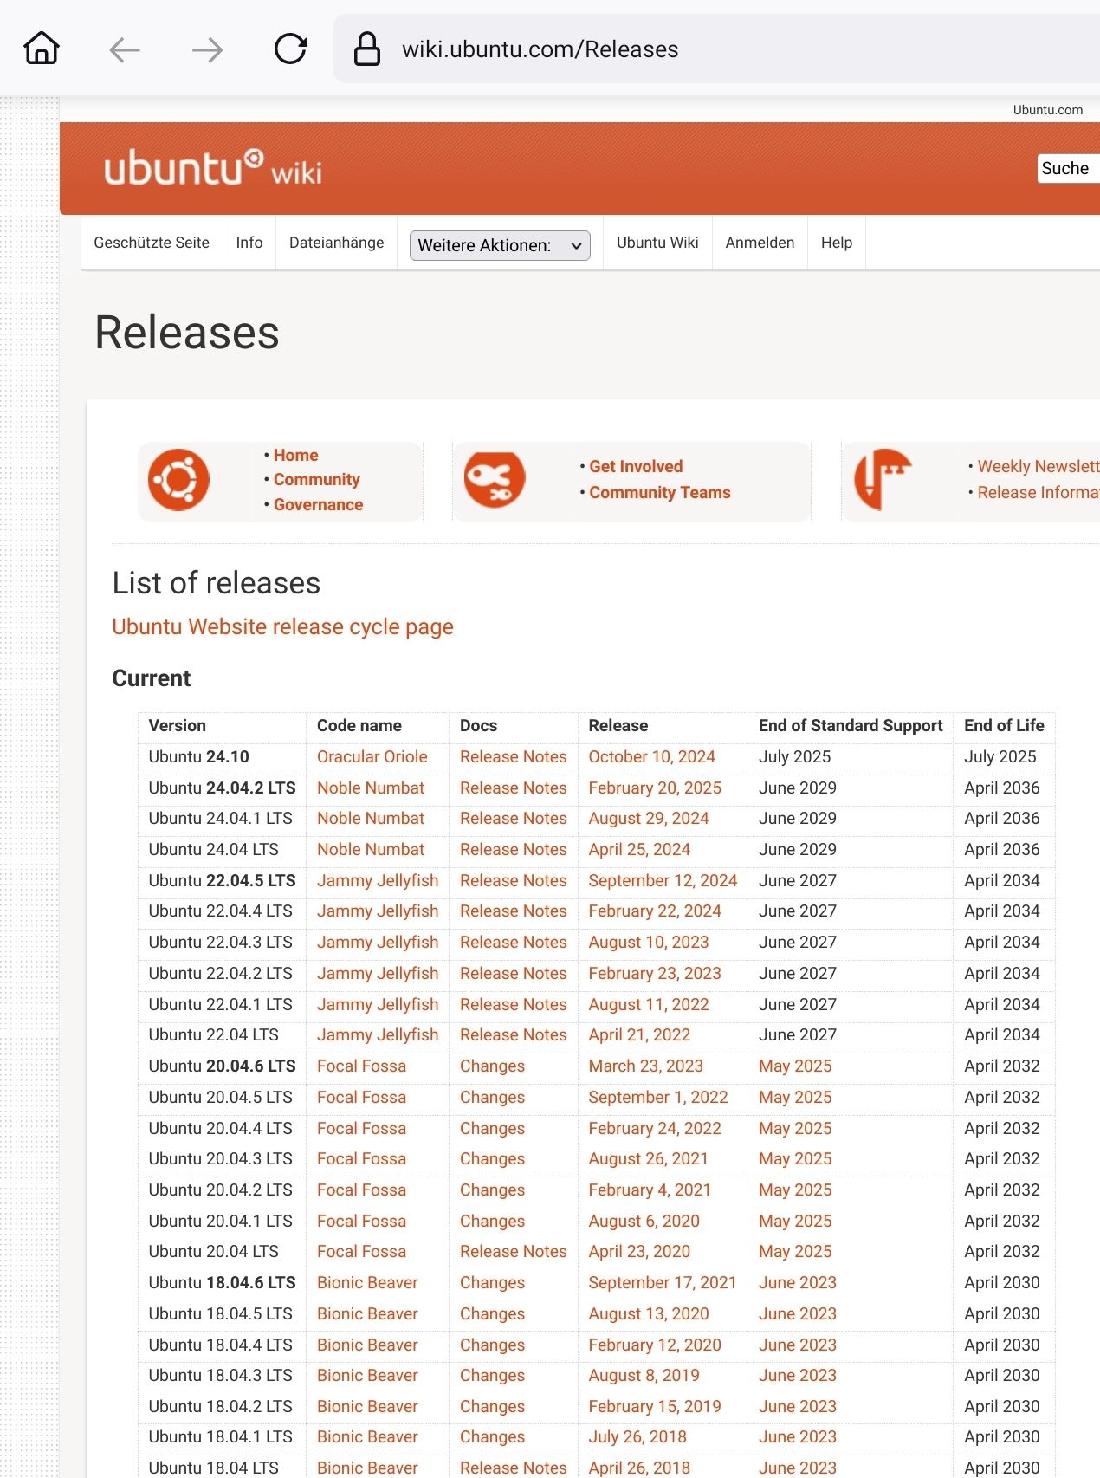1100x1478 pixels.
Task: Open the Governance link
Action: [319, 504]
